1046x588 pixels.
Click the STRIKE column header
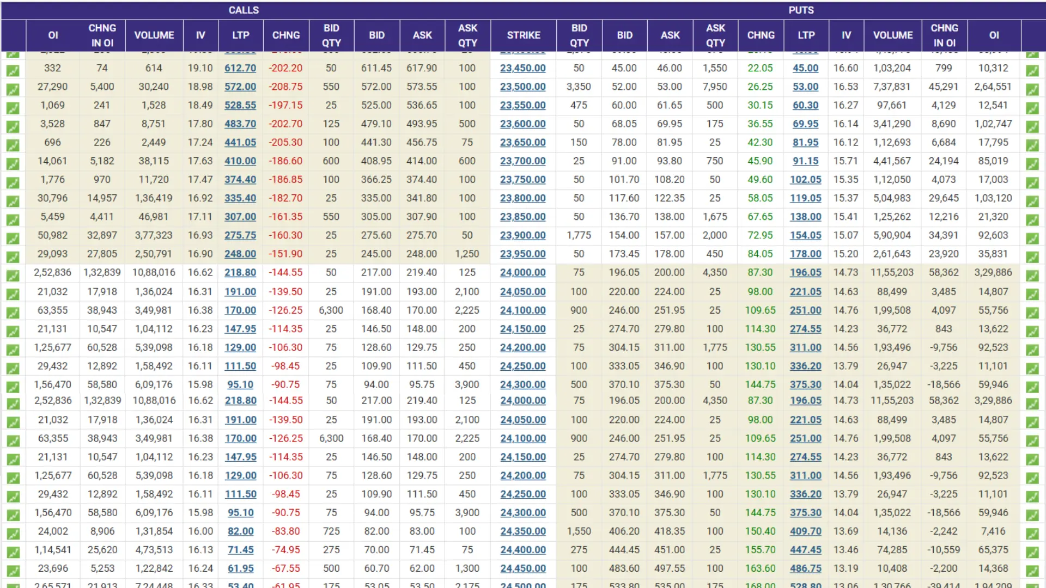pyautogui.click(x=523, y=35)
